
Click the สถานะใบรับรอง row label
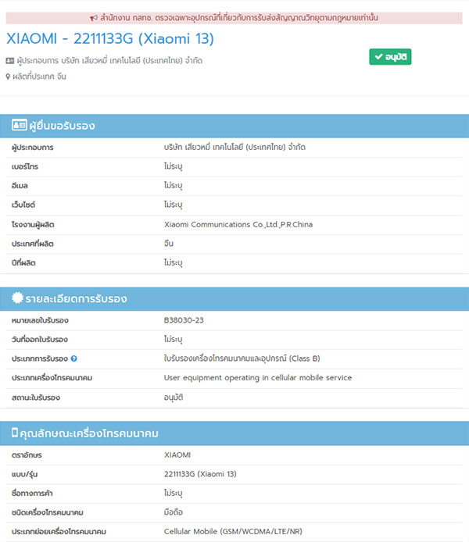pyautogui.click(x=36, y=398)
